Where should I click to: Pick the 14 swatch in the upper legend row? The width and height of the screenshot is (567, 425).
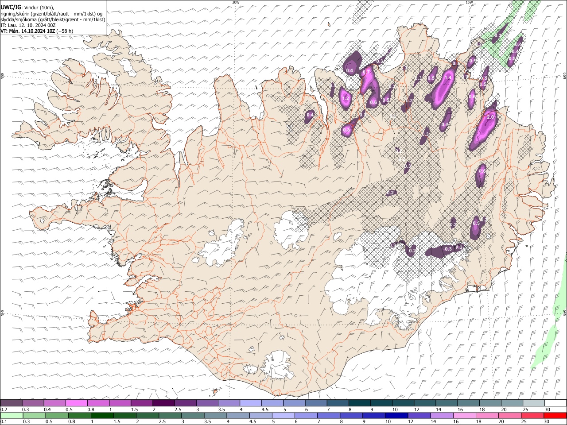coord(446,403)
